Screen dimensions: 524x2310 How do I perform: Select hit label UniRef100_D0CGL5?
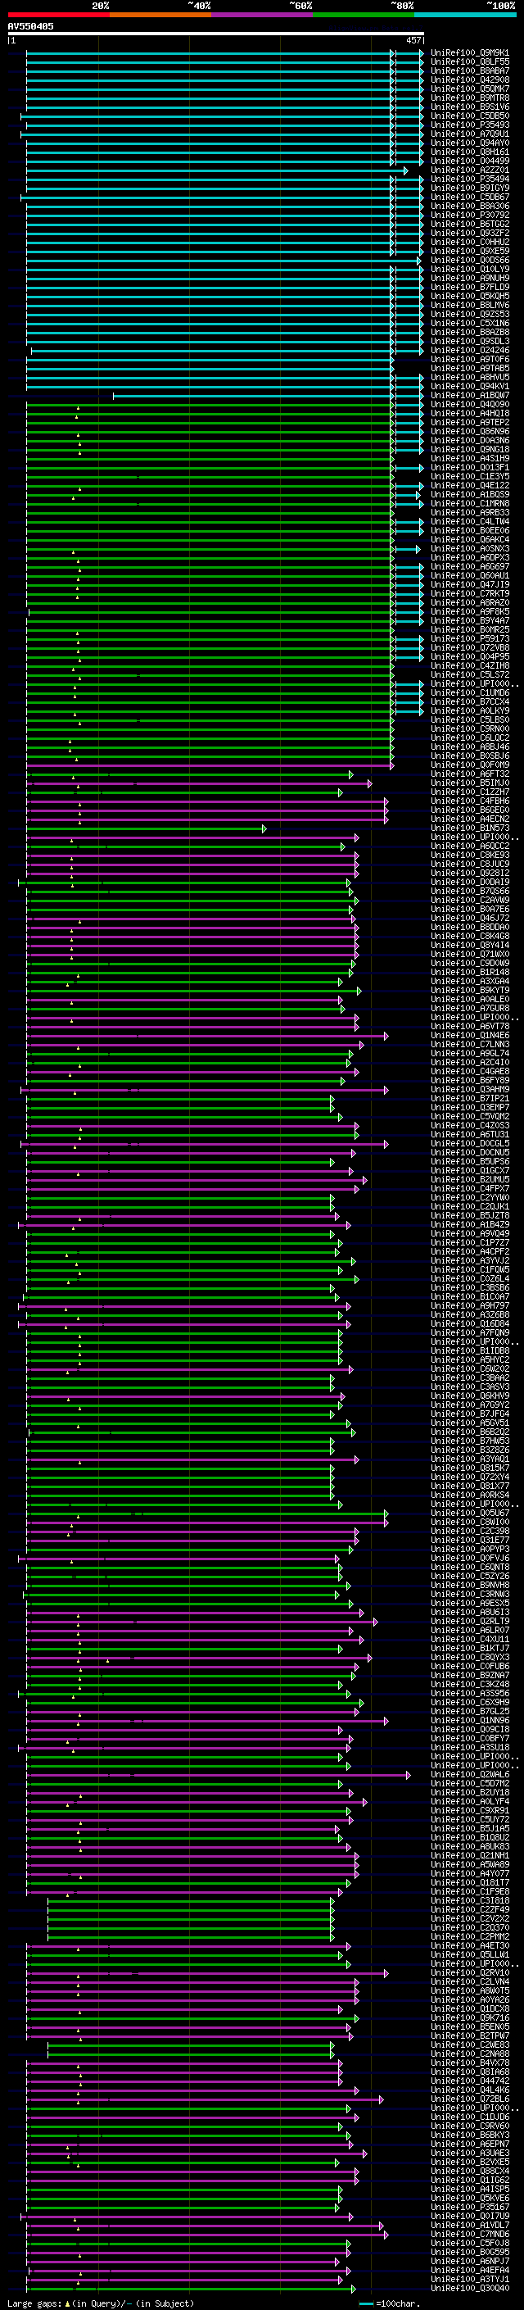[469, 1143]
